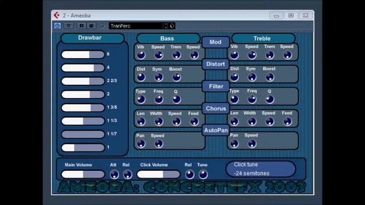Click the Bass chorus Width knob

click(x=159, y=121)
